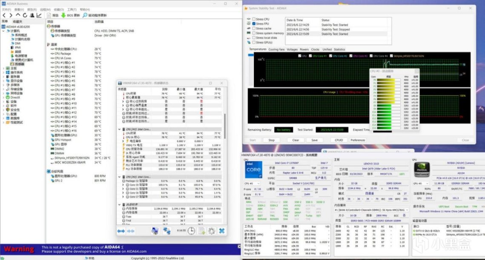This screenshot has height=260, width=485.
Task: Click the 驱动程序更新 driver update button
Action: pyautogui.click(x=95, y=15)
